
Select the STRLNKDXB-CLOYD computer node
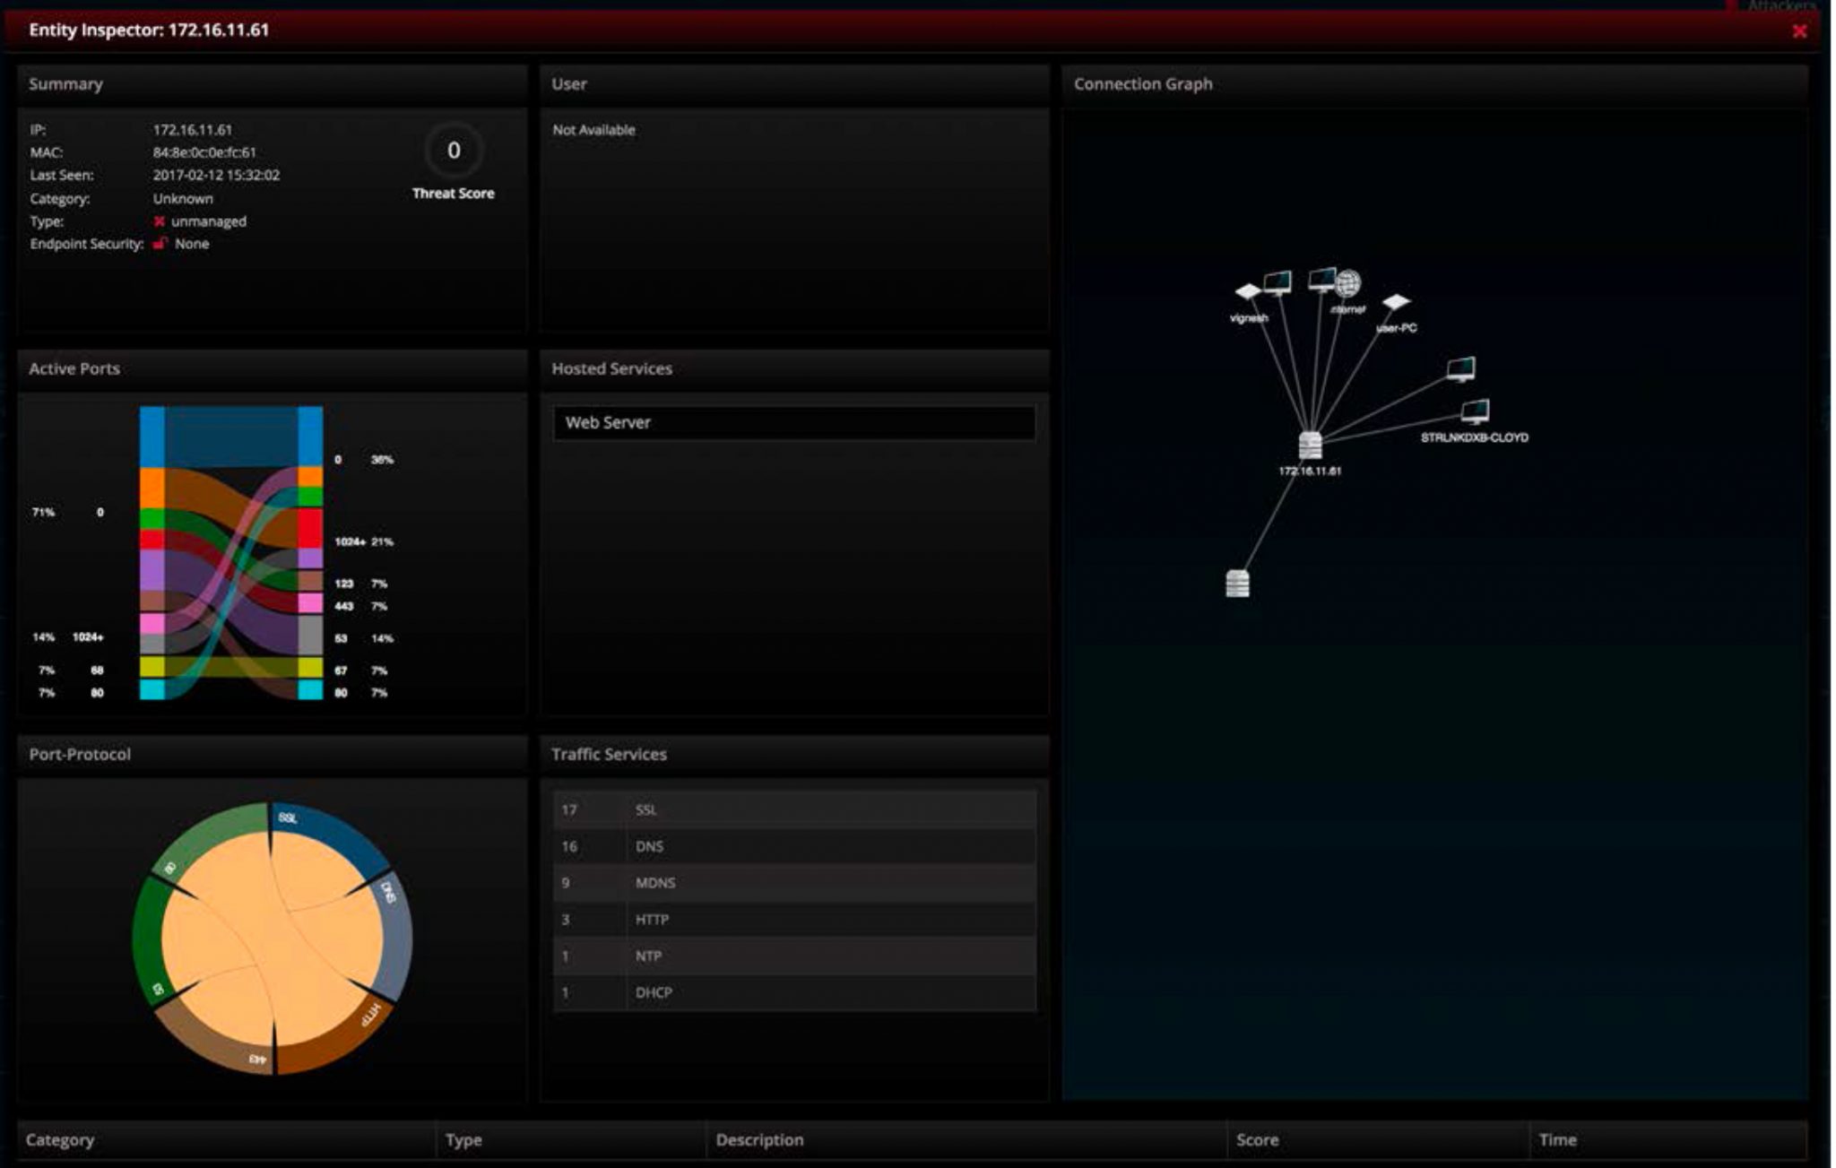pyautogui.click(x=1475, y=412)
